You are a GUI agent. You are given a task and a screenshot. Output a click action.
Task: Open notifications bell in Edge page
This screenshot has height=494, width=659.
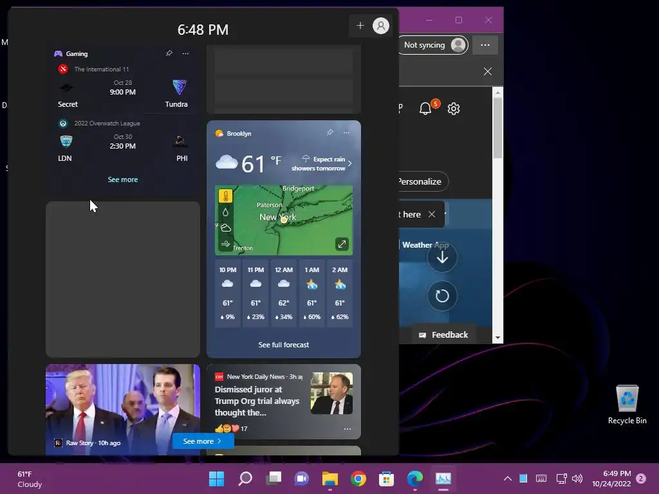(426, 109)
